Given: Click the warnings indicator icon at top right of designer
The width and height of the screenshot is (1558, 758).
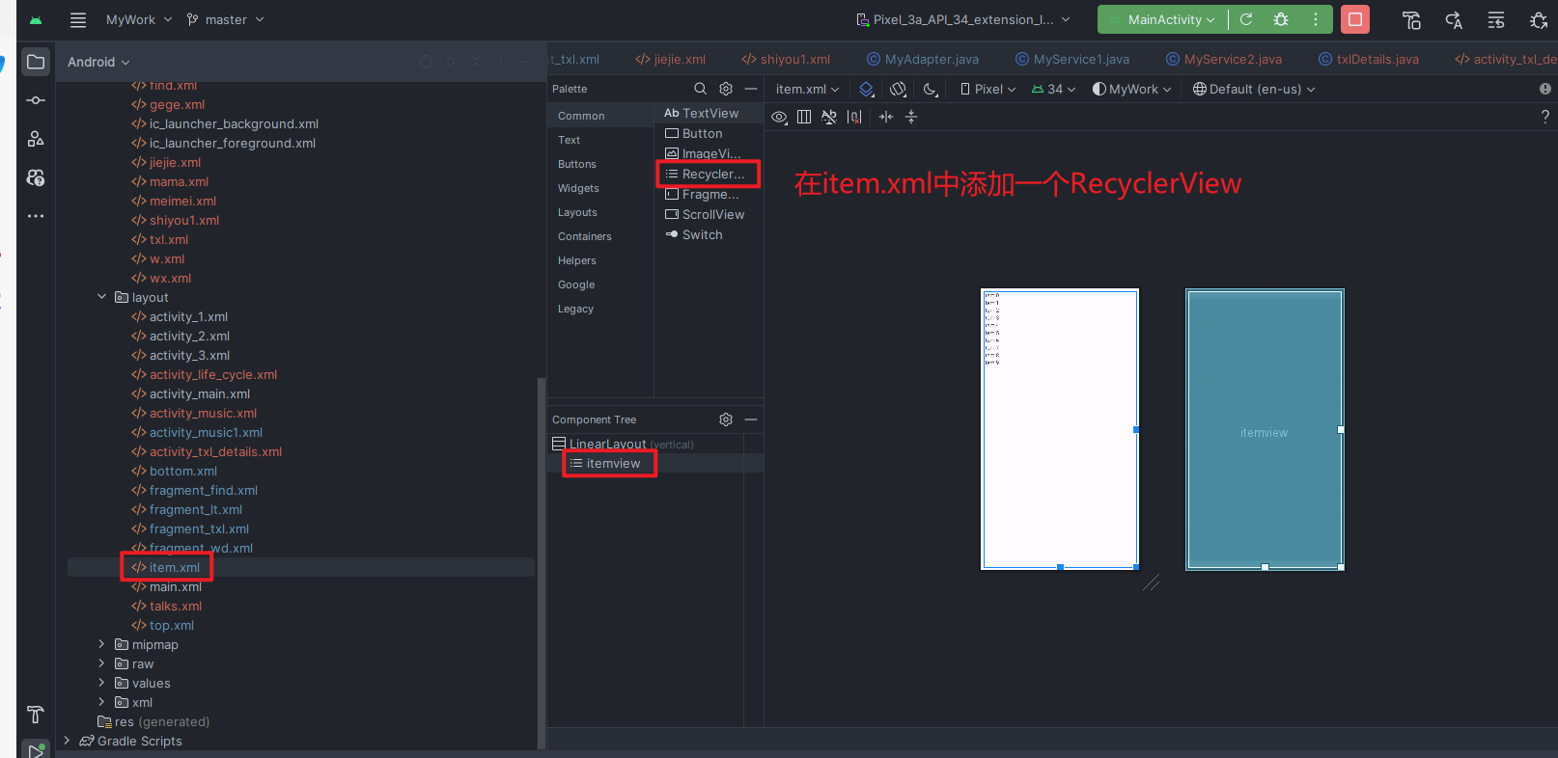Looking at the screenshot, I should [x=1545, y=89].
